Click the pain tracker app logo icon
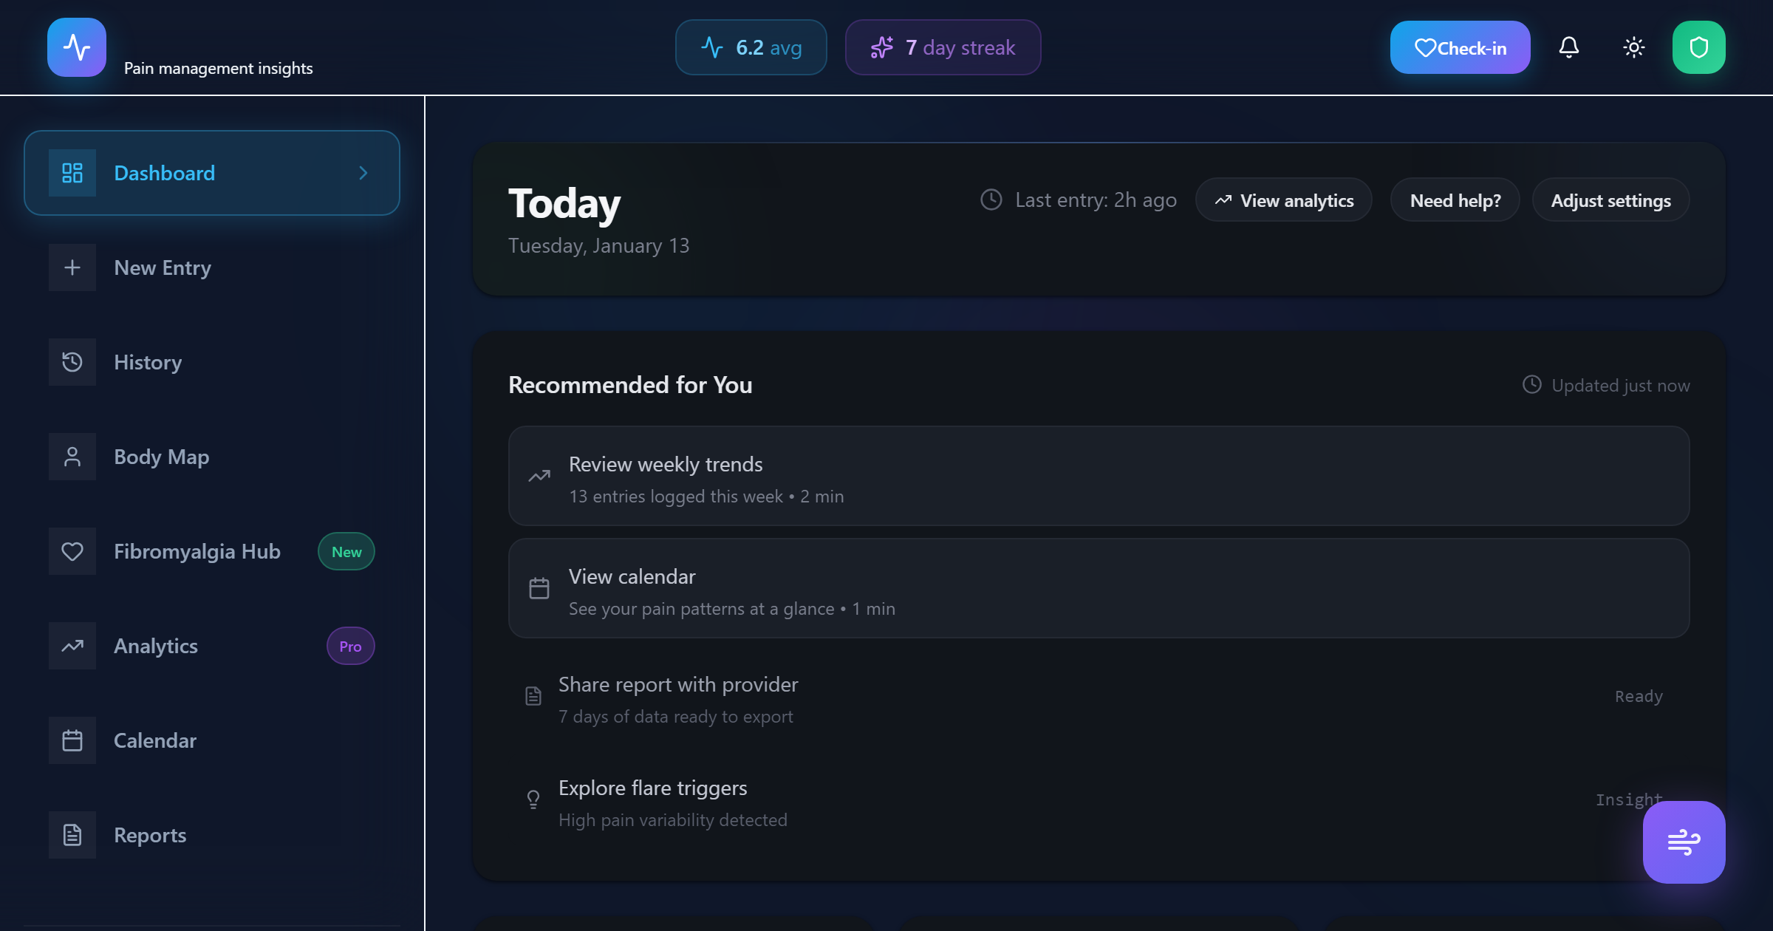The image size is (1773, 931). click(77, 47)
